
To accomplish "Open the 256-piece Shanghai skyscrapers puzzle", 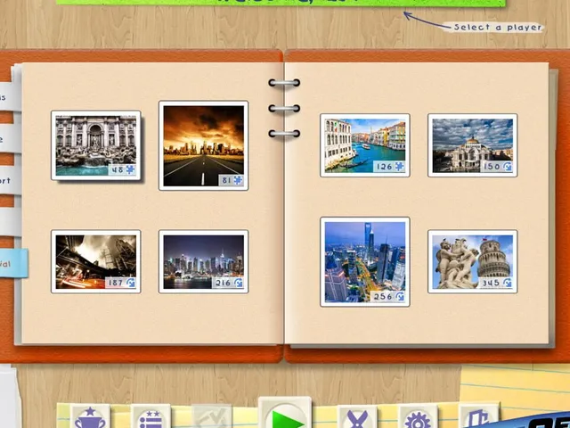I will 365,262.
